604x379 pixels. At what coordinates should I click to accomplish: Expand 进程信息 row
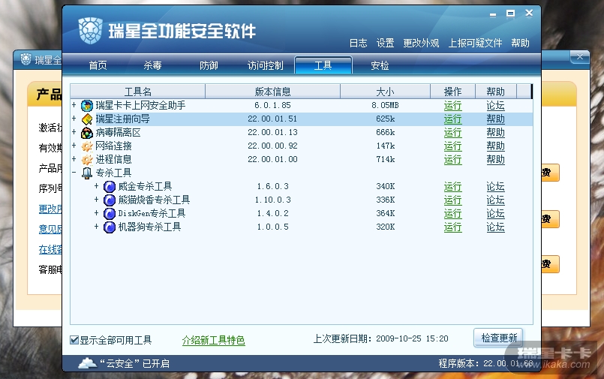point(74,158)
